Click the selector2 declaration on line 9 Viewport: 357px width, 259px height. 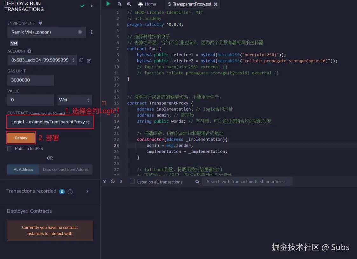click(x=237, y=61)
